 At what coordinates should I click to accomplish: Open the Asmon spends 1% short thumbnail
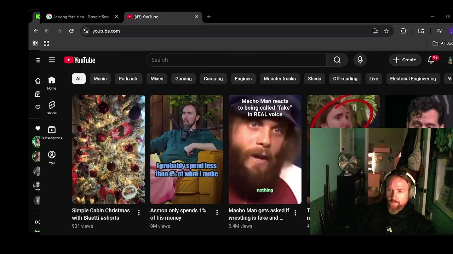pos(187,150)
